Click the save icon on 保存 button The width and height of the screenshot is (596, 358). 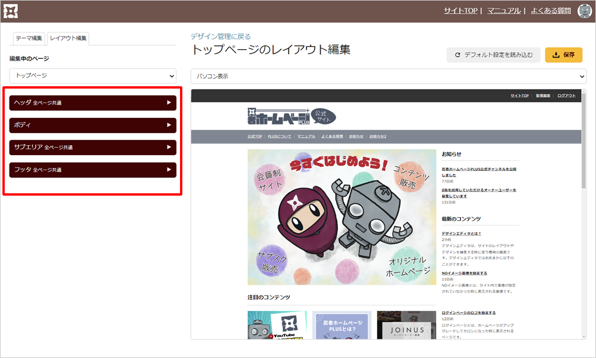[x=555, y=55]
